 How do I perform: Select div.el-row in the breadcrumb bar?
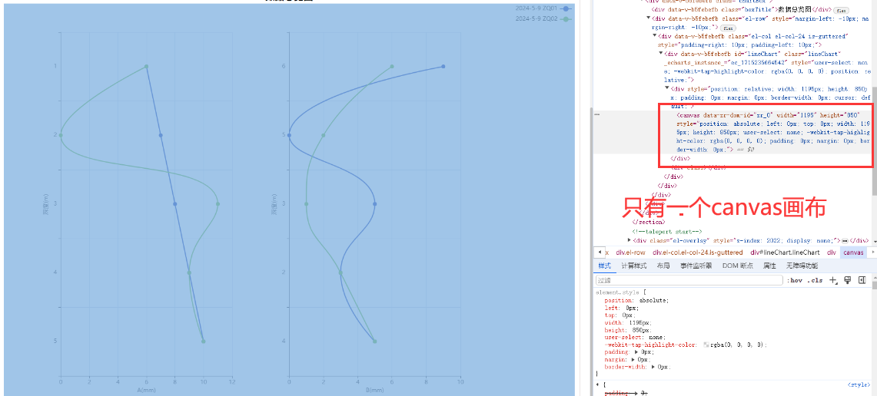click(x=631, y=252)
